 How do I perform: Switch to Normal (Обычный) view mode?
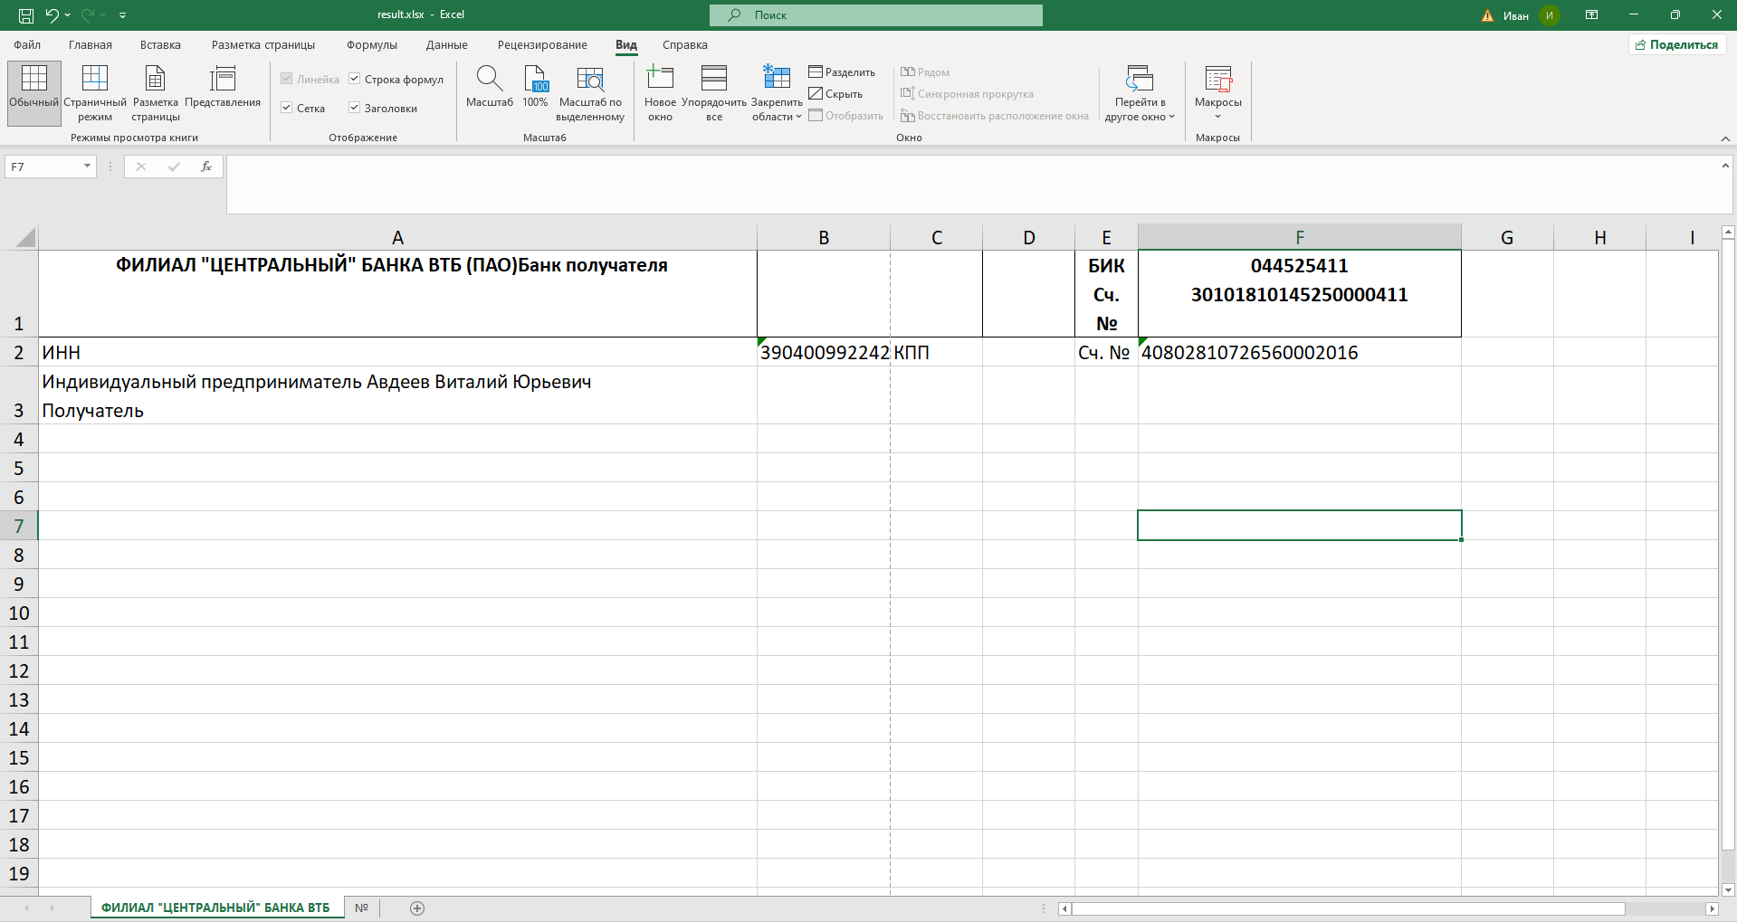(34, 93)
